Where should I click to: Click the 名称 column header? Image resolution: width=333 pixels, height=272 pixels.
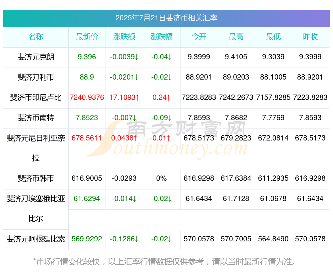click(36, 37)
